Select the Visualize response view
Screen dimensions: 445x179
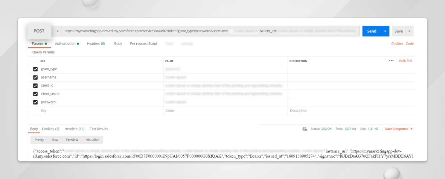click(x=92, y=140)
